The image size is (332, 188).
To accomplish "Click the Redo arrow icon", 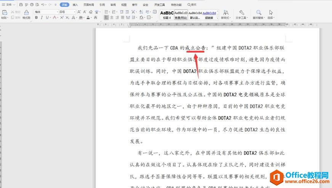I will 50,5.
